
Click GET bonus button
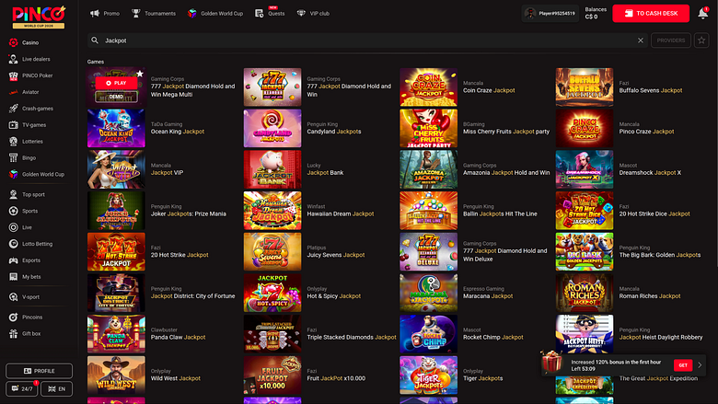[x=683, y=365]
